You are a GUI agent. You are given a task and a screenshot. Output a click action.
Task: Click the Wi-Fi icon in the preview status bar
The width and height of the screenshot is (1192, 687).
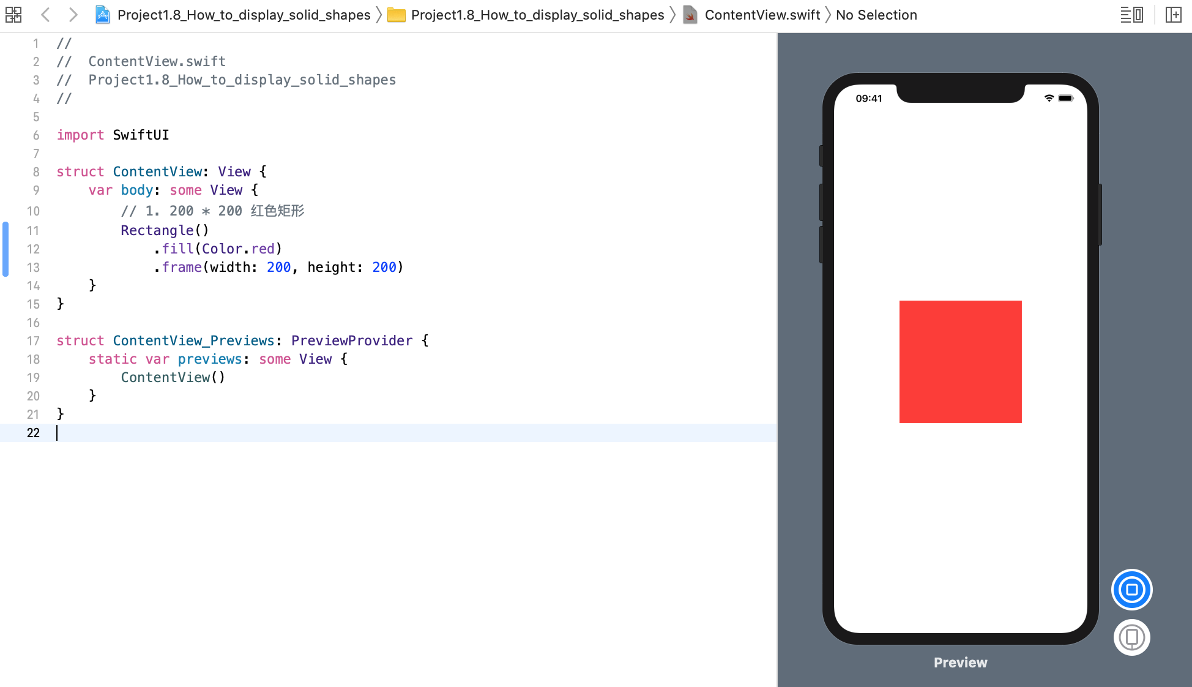click(1049, 98)
